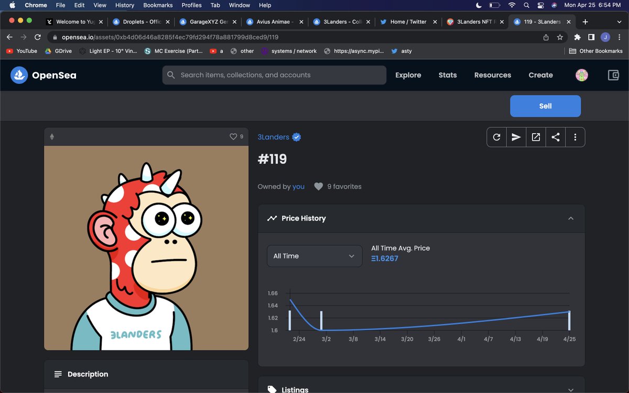Click the OpenSea logo icon
The image size is (629, 393).
(19, 75)
